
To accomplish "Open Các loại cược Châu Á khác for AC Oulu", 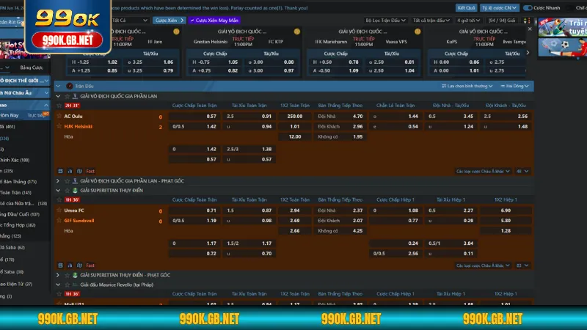I will click(x=483, y=171).
